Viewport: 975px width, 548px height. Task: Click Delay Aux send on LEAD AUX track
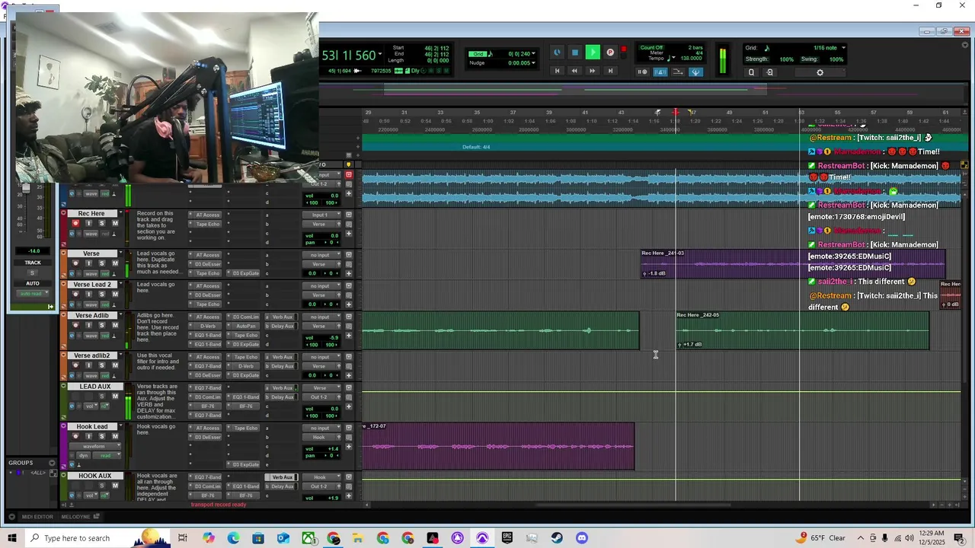pos(283,397)
